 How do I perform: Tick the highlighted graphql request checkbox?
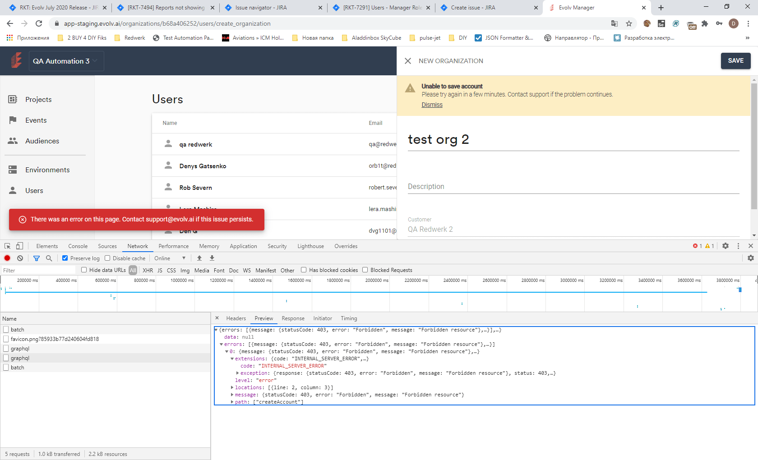point(6,358)
